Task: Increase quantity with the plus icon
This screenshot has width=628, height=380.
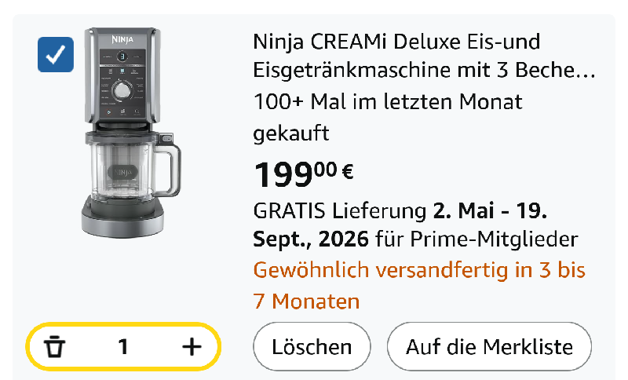Action: (192, 346)
